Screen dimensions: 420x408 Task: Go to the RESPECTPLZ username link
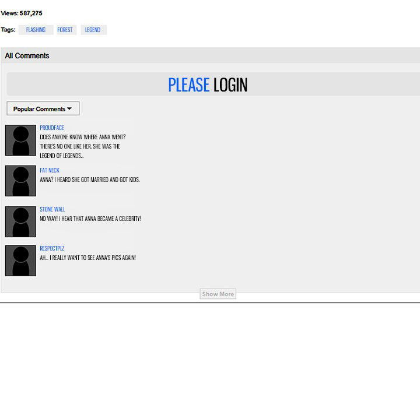point(52,248)
